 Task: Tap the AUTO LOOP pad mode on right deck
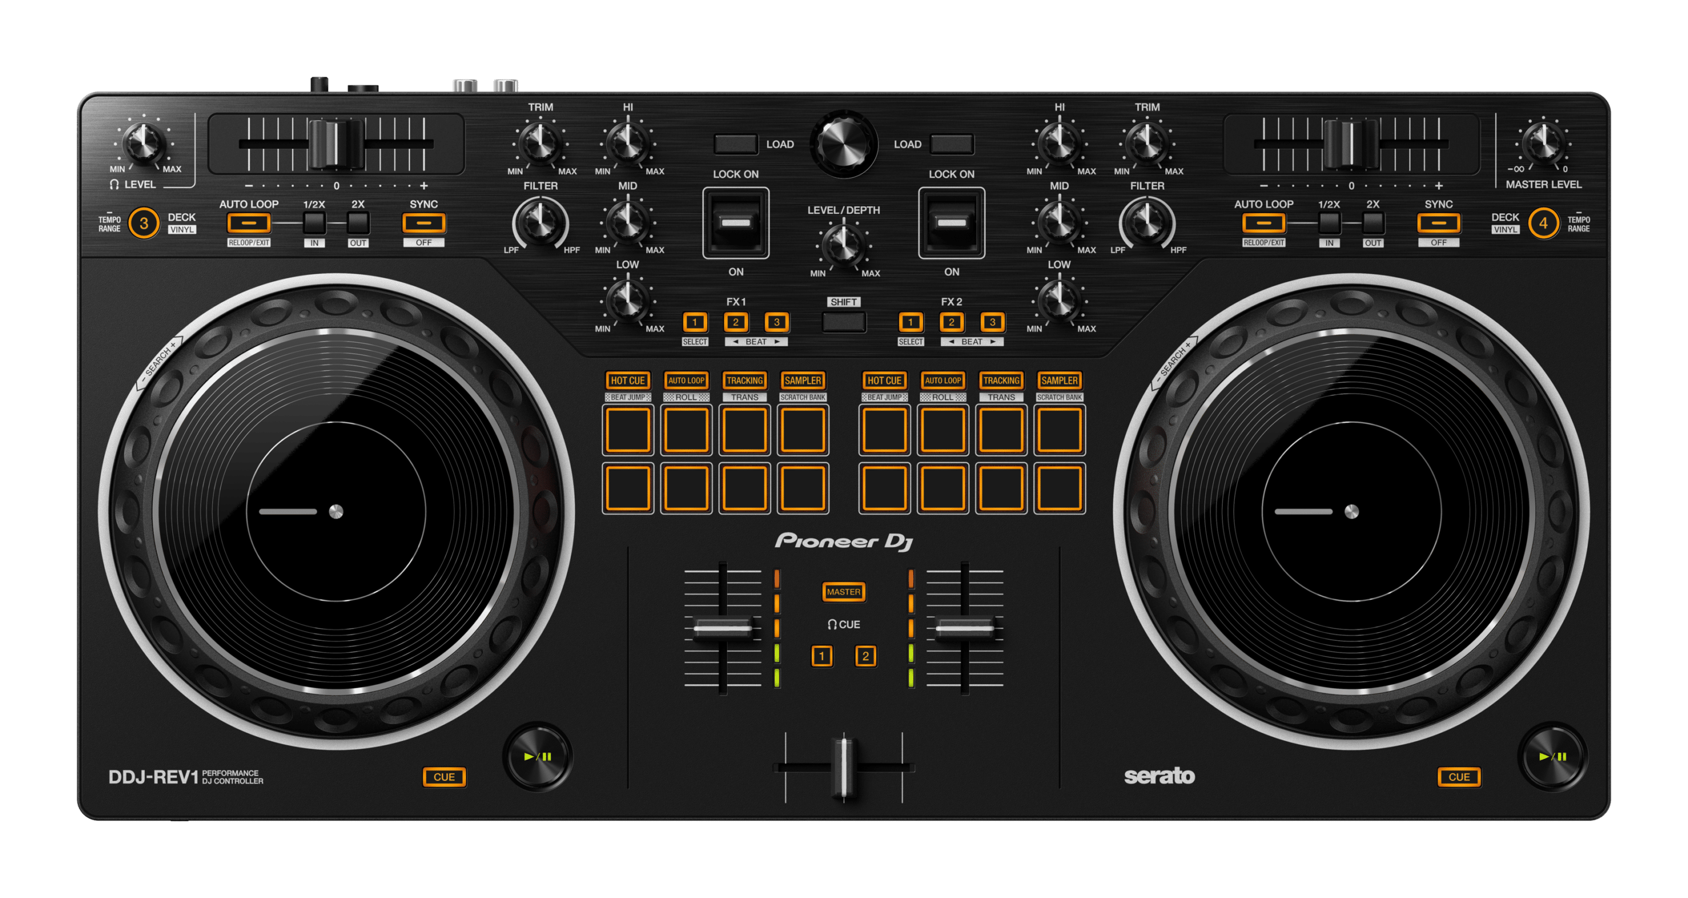point(944,381)
